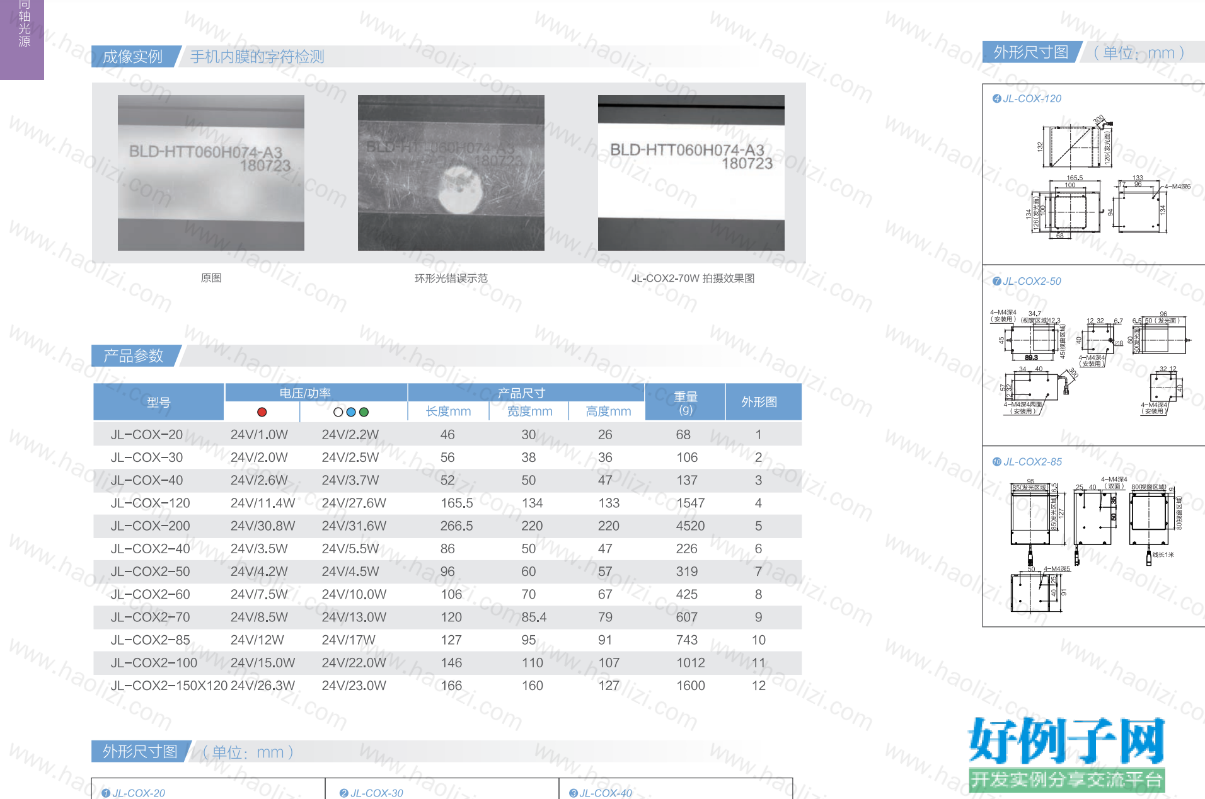The height and width of the screenshot is (799, 1205).
Task: Select the JL-COX-40 model cell
Action: pyautogui.click(x=147, y=480)
